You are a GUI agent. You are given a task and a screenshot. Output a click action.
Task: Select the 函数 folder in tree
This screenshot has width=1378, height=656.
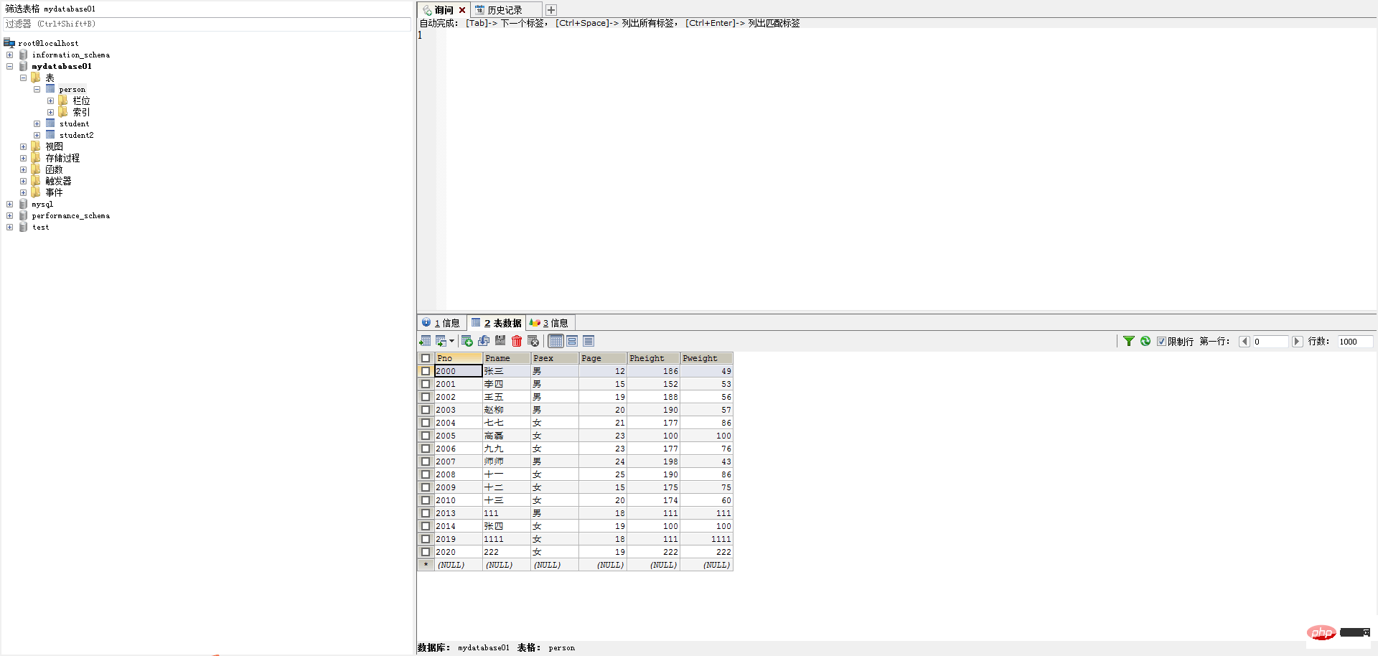pyautogui.click(x=54, y=169)
